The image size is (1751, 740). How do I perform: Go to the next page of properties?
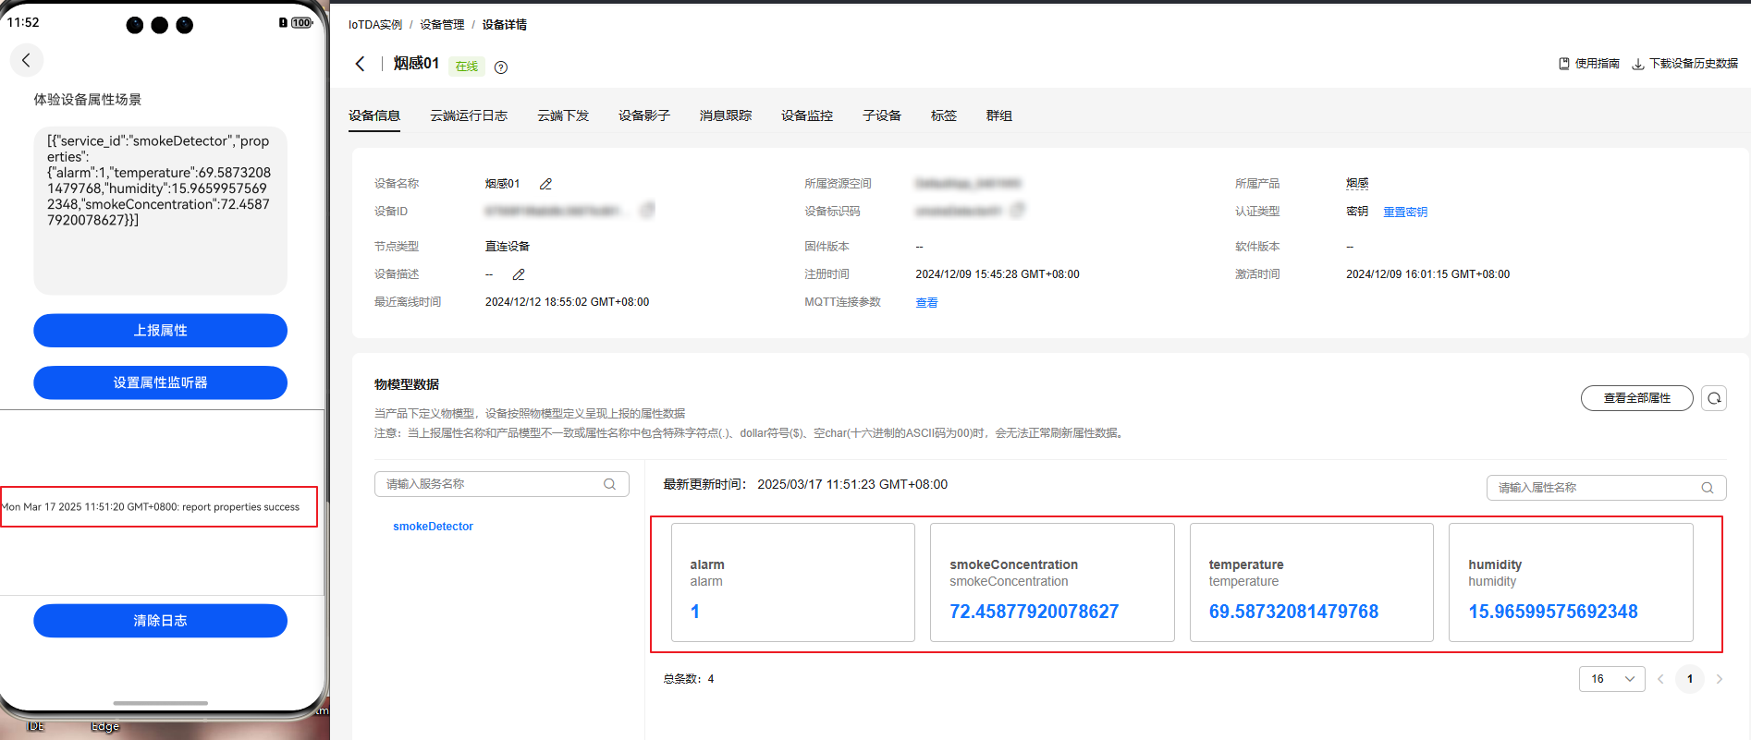point(1720,679)
